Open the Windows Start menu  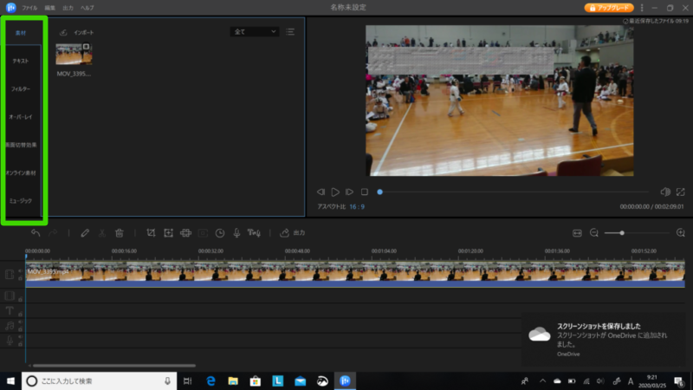coord(10,380)
